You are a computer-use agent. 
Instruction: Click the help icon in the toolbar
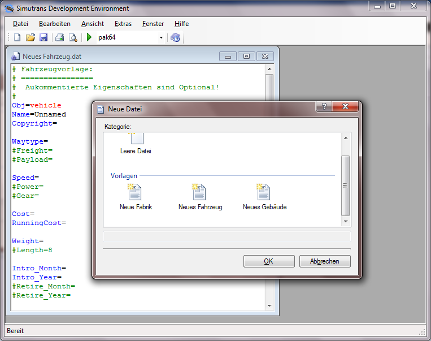click(175, 38)
